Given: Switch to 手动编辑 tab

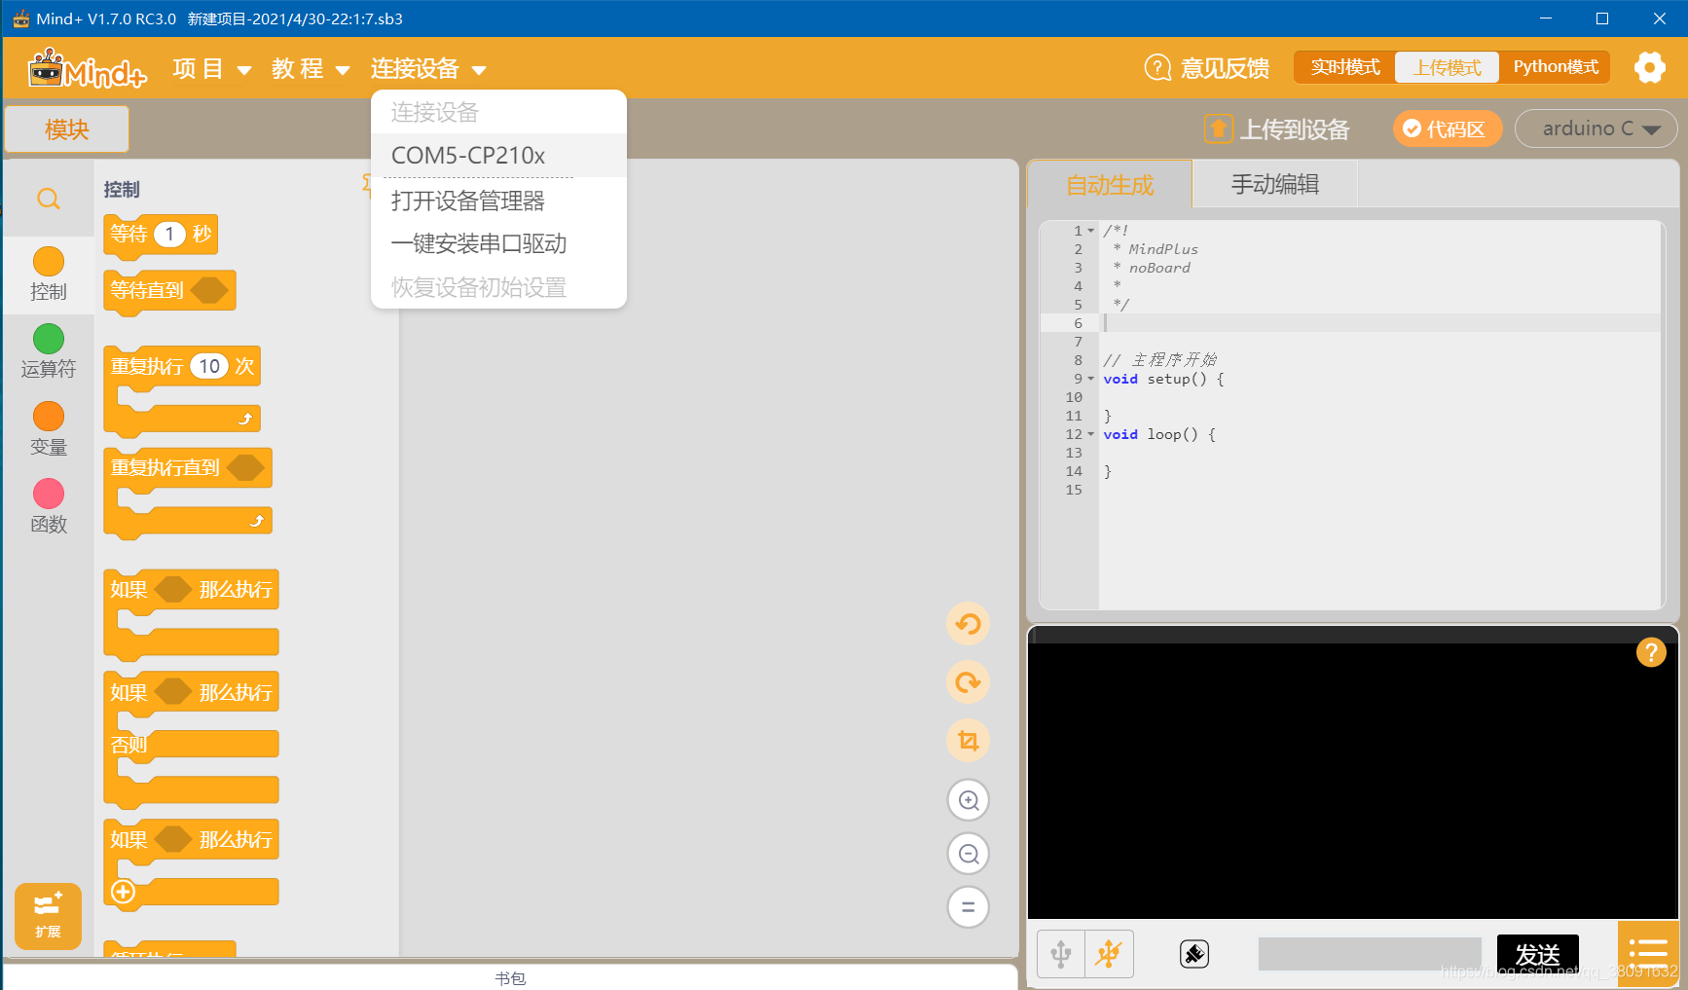Looking at the screenshot, I should tap(1275, 185).
